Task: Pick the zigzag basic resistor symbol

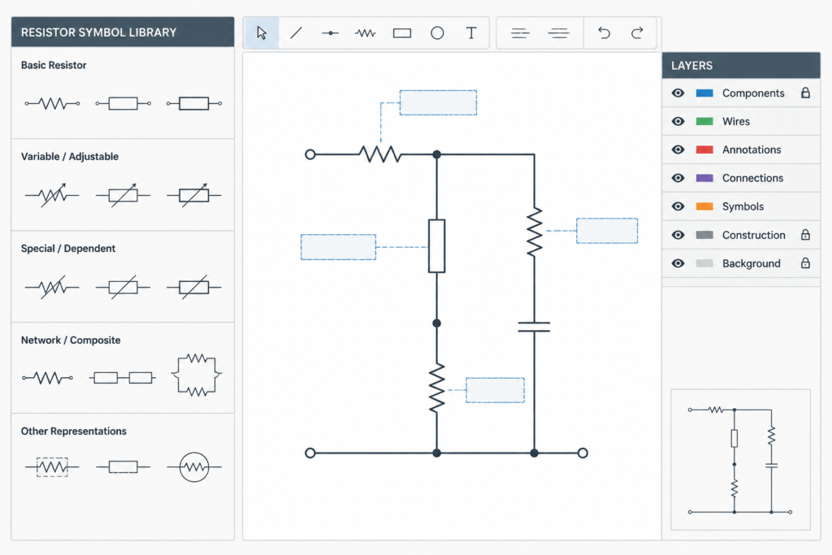Action: [x=53, y=103]
